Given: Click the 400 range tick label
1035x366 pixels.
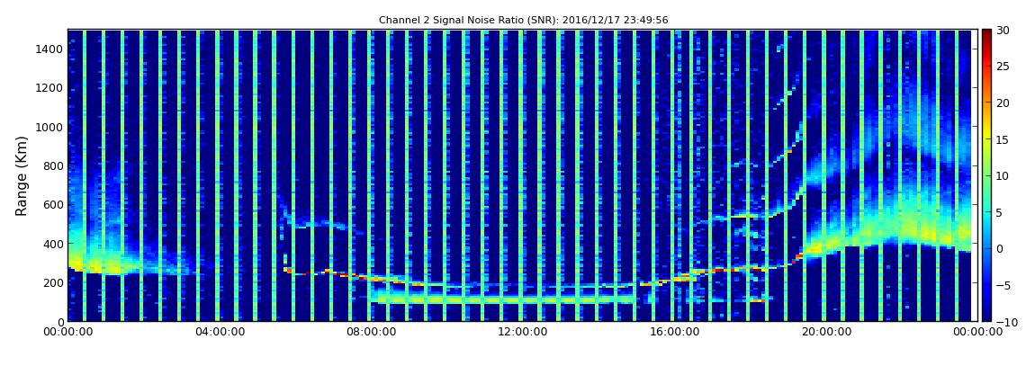Looking at the screenshot, I should click(53, 244).
